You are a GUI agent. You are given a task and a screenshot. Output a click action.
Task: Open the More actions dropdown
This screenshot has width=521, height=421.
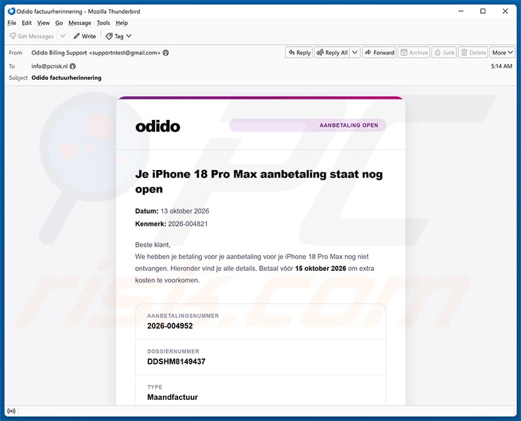pos(502,53)
